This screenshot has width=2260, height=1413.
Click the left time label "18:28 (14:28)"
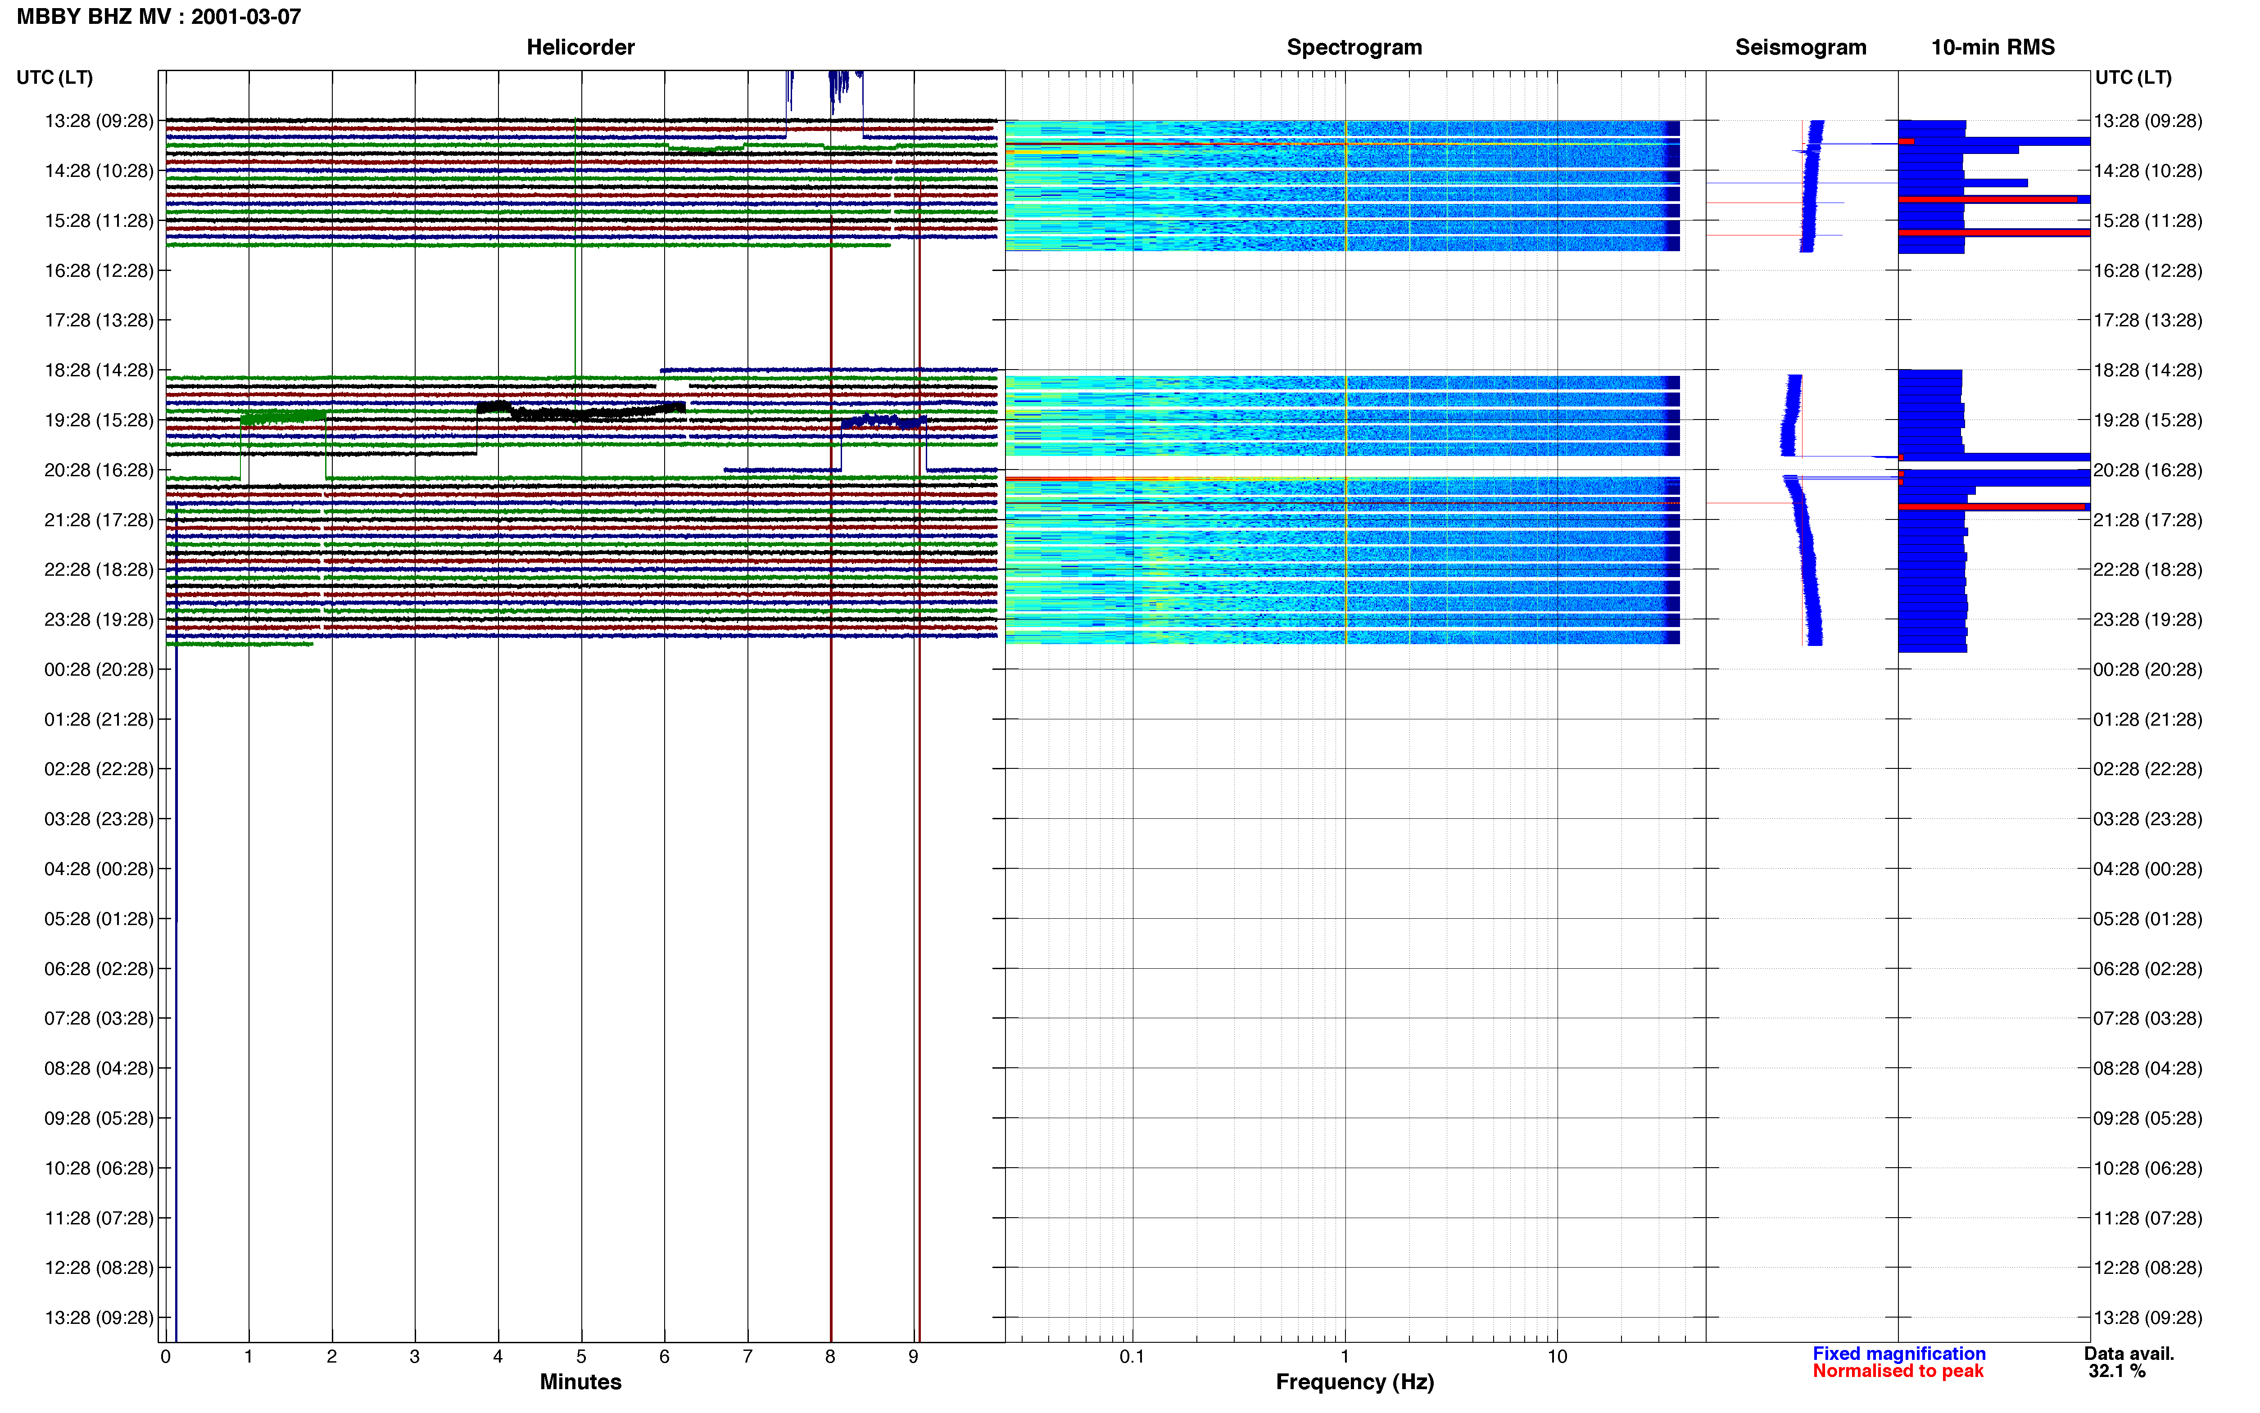point(99,370)
